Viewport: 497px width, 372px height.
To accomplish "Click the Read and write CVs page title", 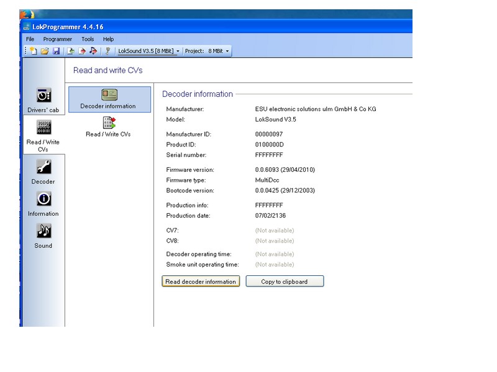I will pyautogui.click(x=107, y=70).
